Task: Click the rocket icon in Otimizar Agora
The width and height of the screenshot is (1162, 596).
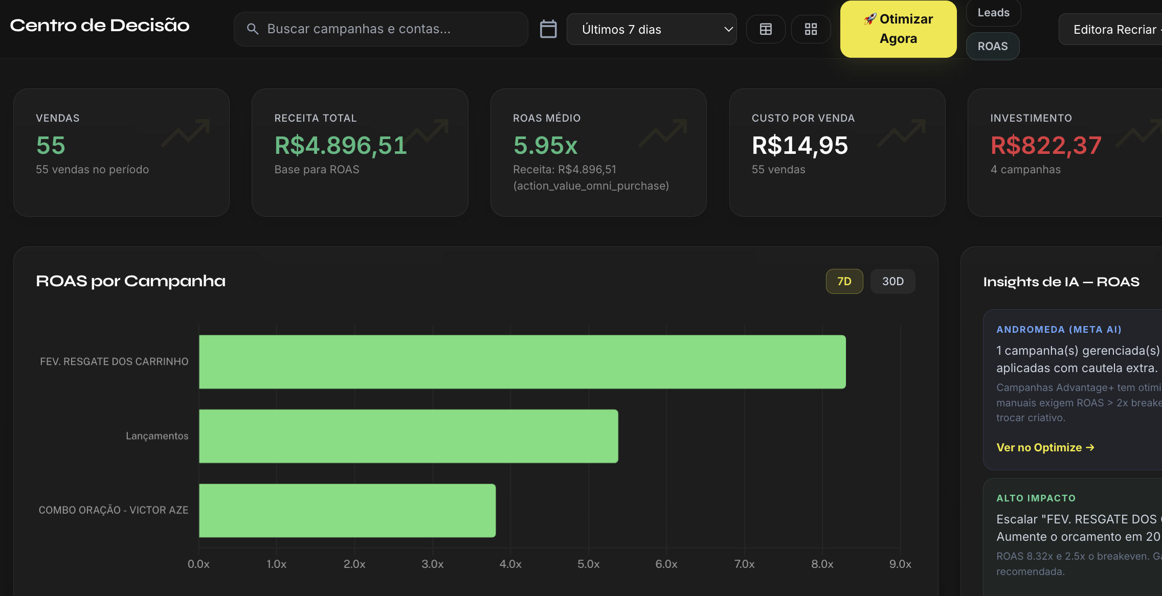Action: click(871, 19)
